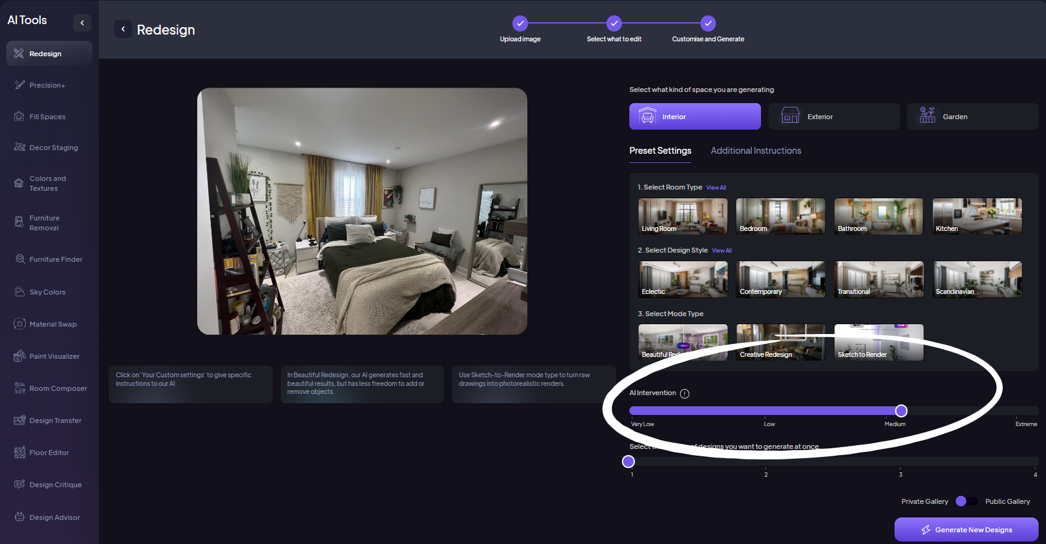This screenshot has width=1046, height=544.
Task: Choose the Paint Visualizer icon
Action: click(19, 356)
